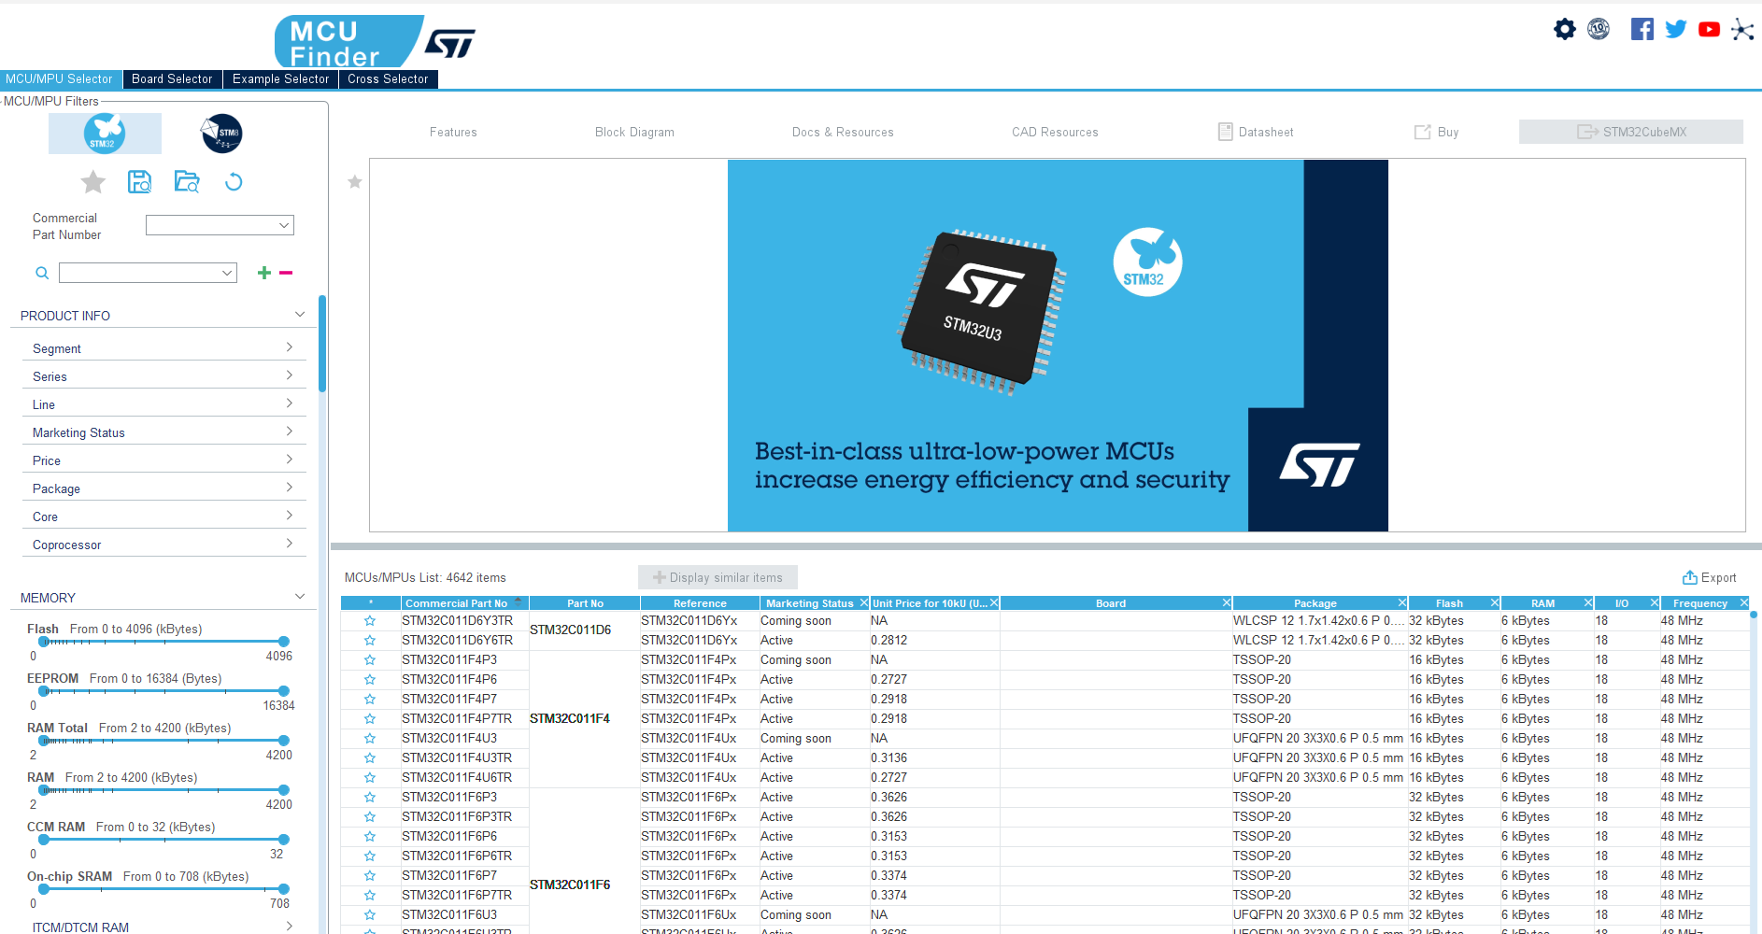
Task: Launch STM32CubeMX for this part
Action: [1630, 132]
